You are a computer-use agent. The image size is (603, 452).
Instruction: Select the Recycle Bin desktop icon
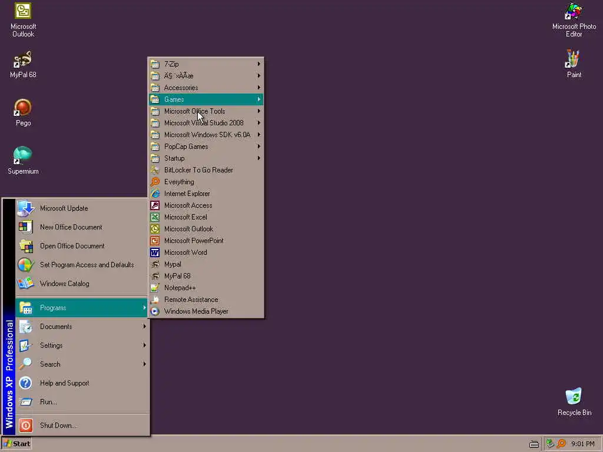click(x=574, y=402)
